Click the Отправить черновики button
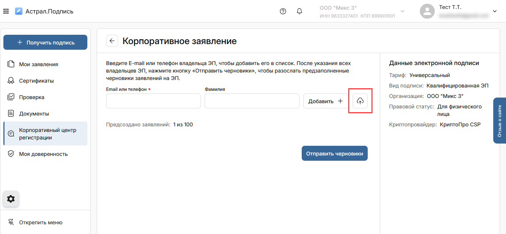506x234 pixels. coord(334,154)
